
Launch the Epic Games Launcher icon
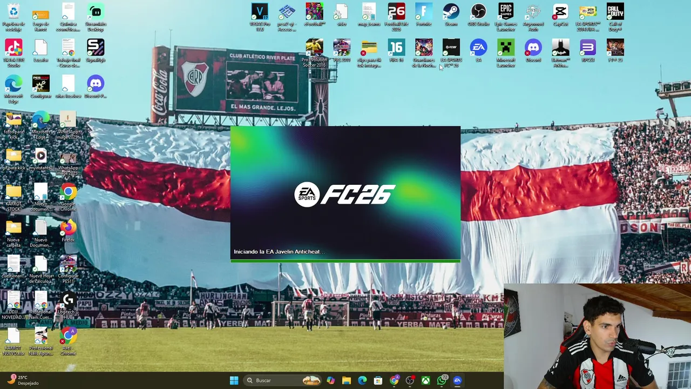click(506, 17)
